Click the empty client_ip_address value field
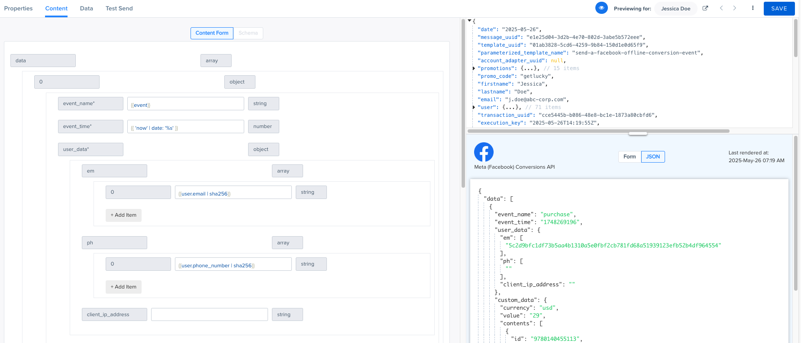 [210, 314]
